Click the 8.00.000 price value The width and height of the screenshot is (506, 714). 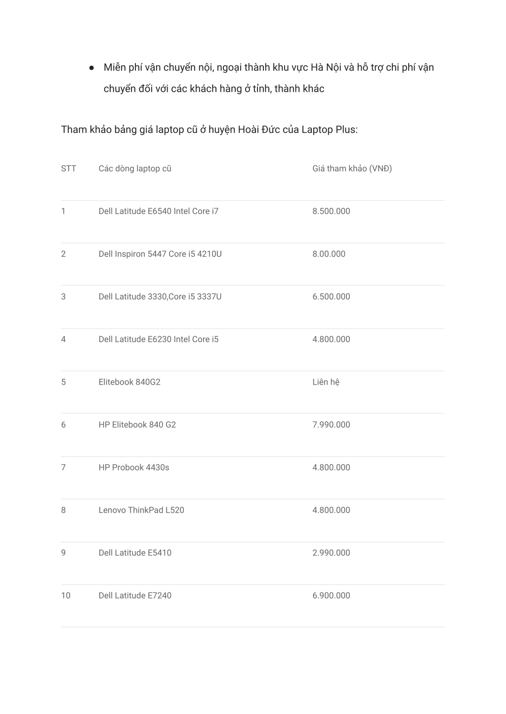click(329, 254)
